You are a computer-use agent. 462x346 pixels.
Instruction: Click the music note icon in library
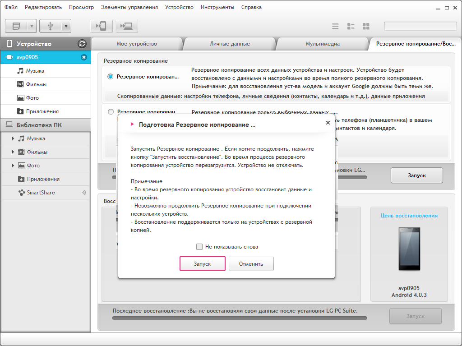21,138
